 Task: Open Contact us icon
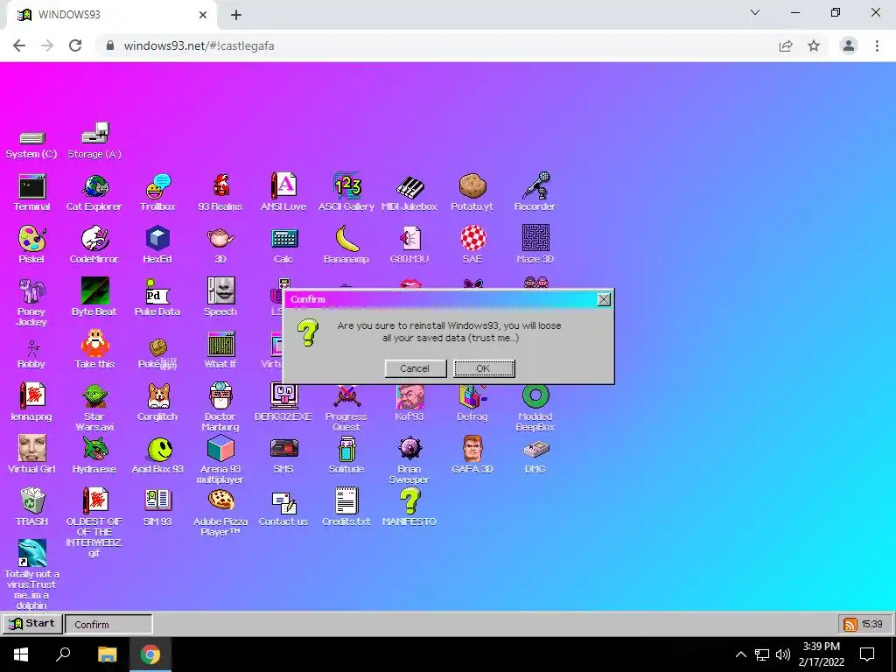click(283, 501)
